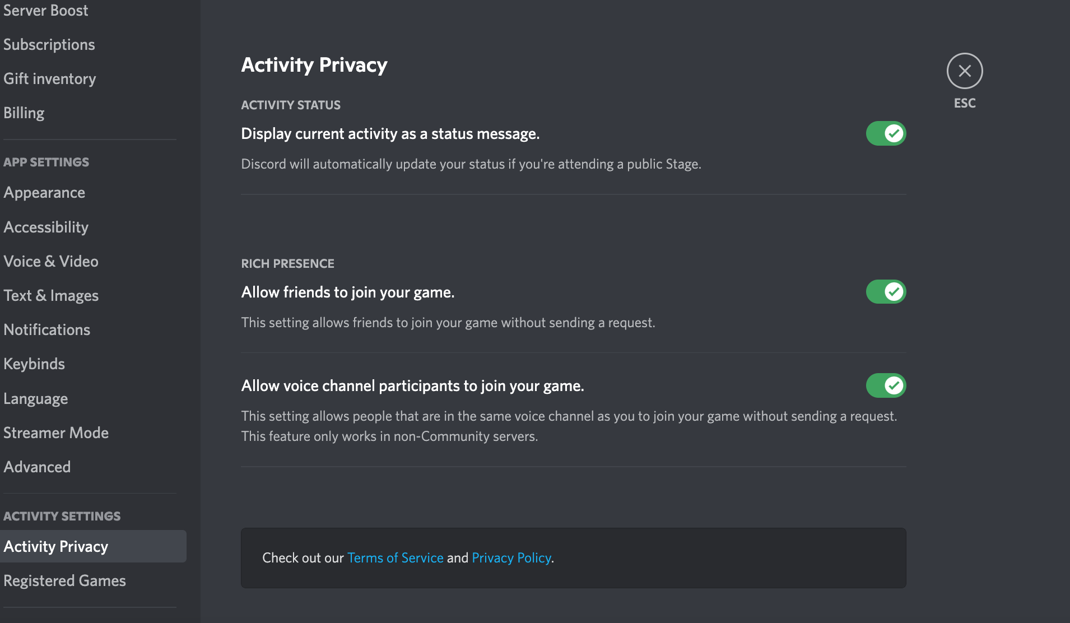Open Accessibility settings
The image size is (1070, 623).
pyautogui.click(x=46, y=227)
